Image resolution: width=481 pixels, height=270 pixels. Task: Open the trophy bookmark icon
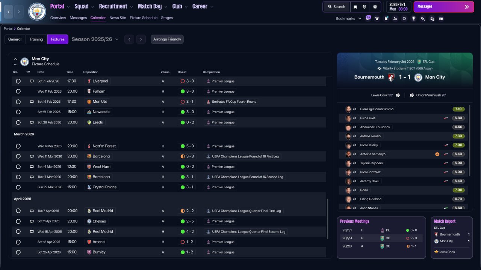click(x=413, y=18)
